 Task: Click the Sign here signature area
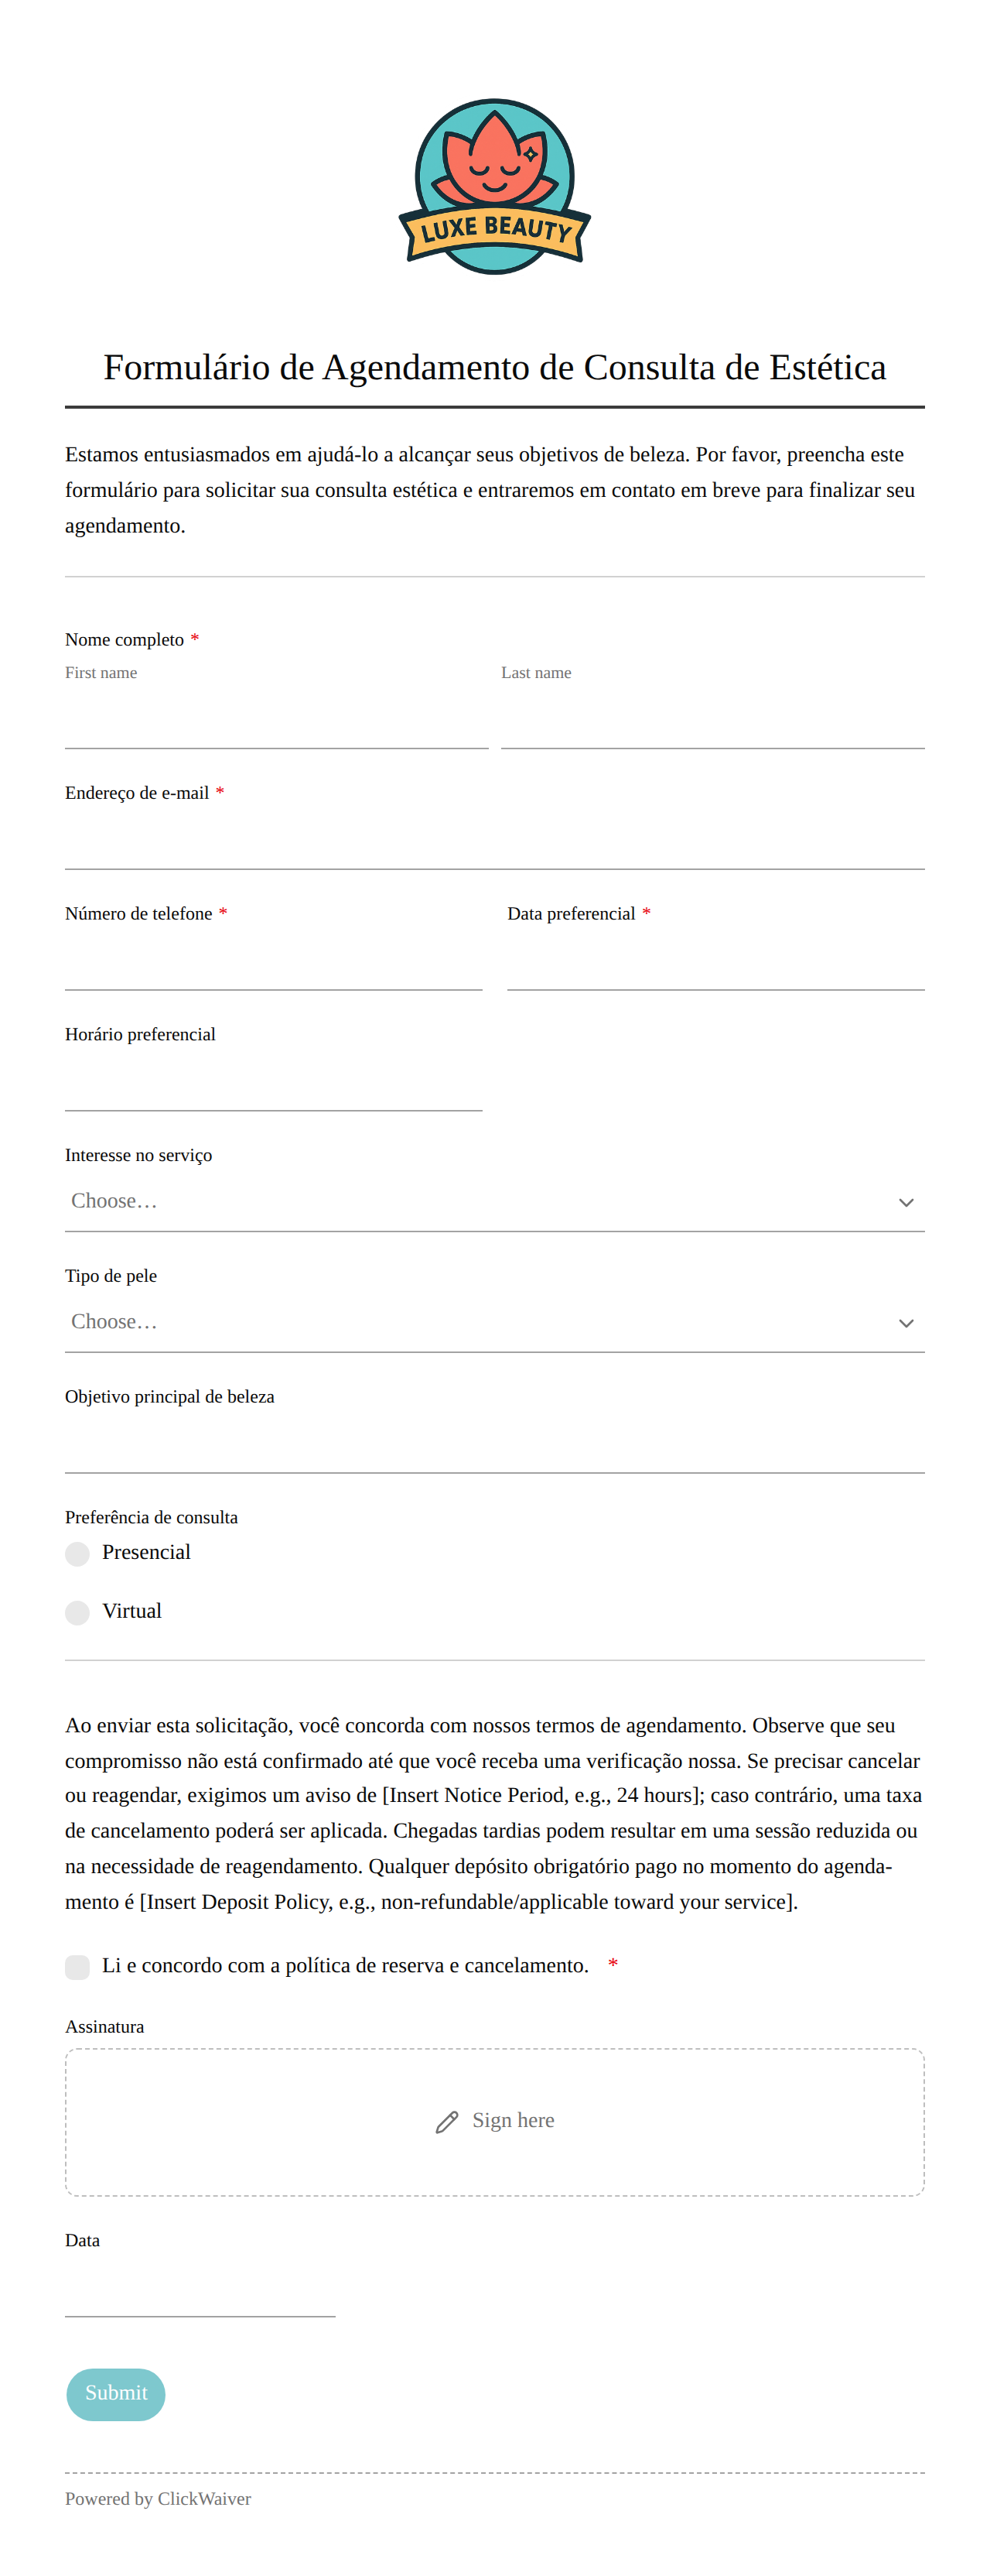click(x=494, y=2122)
